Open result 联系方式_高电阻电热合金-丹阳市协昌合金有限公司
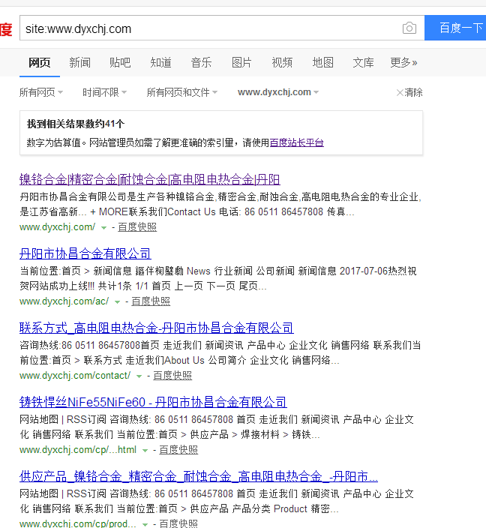The width and height of the screenshot is (486, 528). coord(157,328)
